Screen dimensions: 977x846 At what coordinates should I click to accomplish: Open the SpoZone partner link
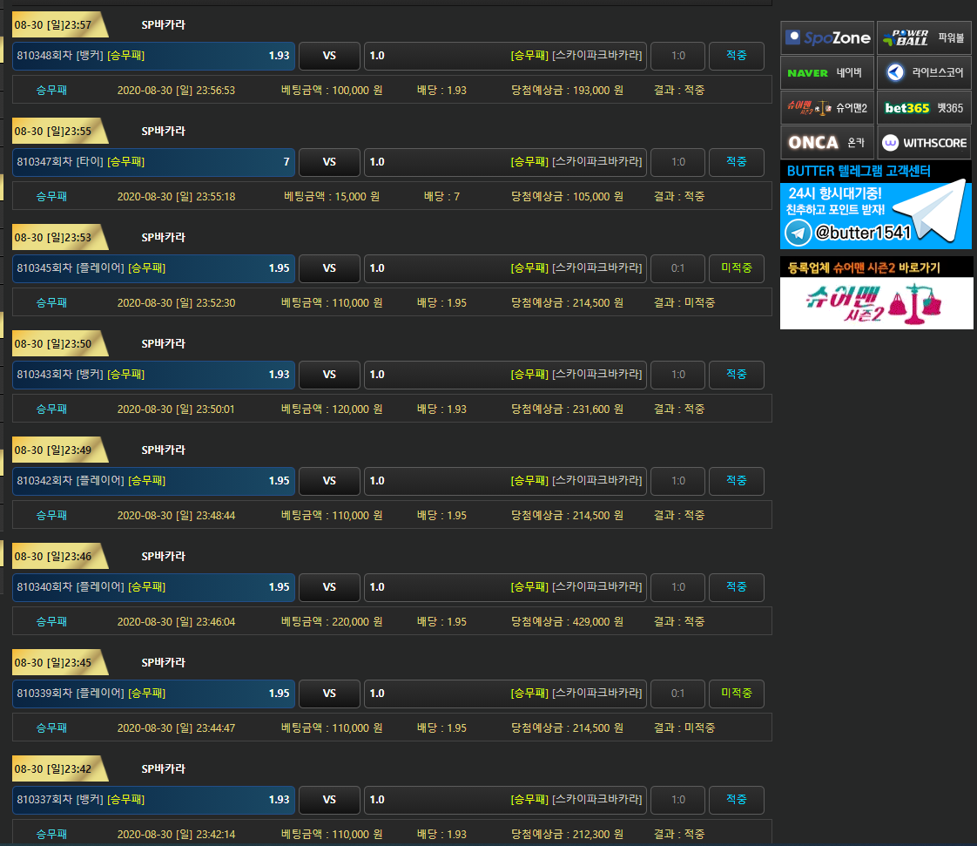pyautogui.click(x=827, y=37)
